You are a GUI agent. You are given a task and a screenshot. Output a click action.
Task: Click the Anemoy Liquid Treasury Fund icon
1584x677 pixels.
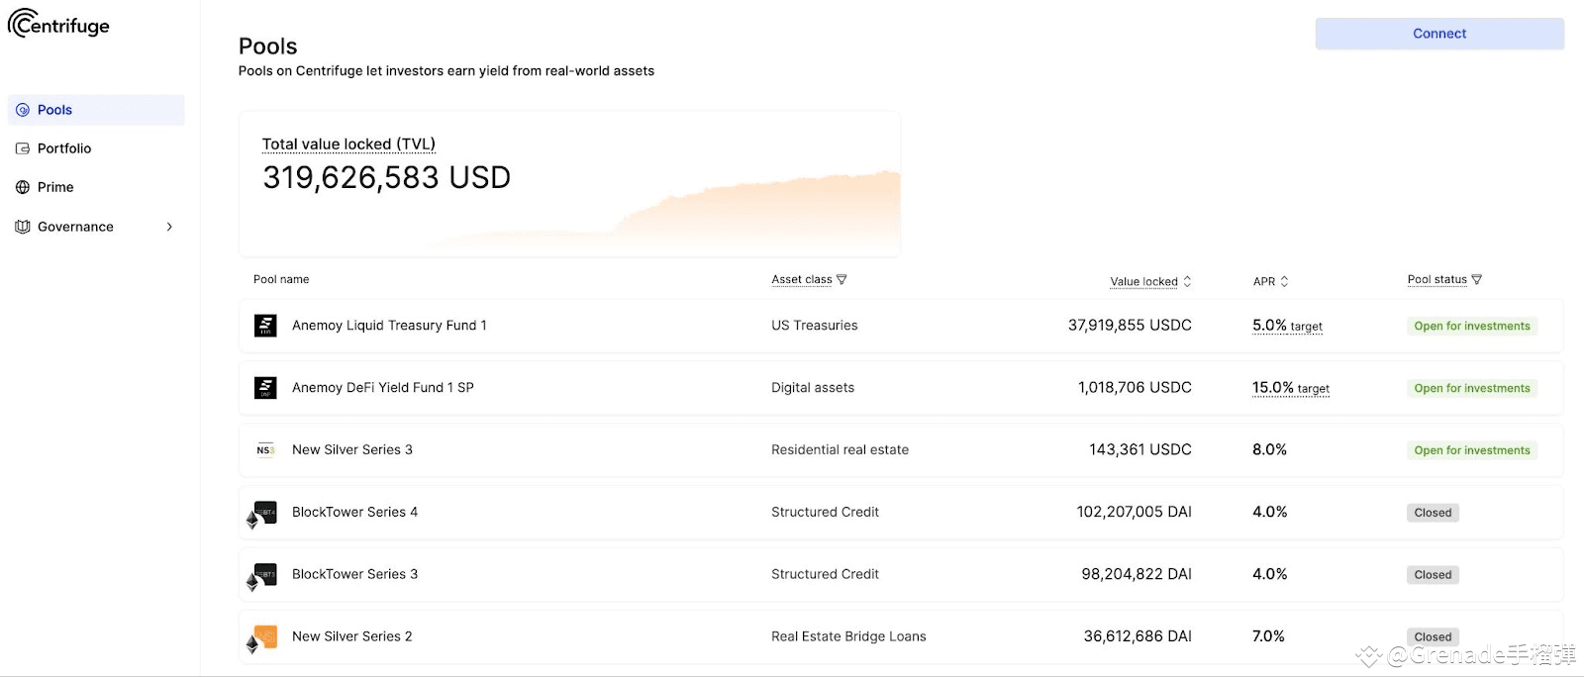pos(265,326)
